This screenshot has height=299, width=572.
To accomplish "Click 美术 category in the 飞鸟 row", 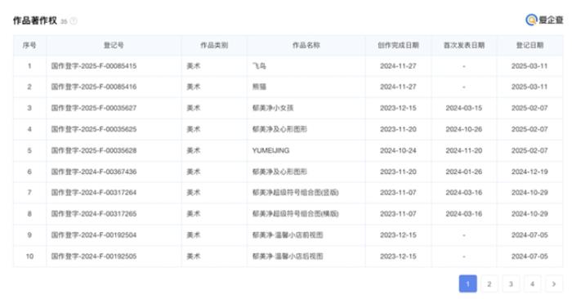I will tap(194, 66).
